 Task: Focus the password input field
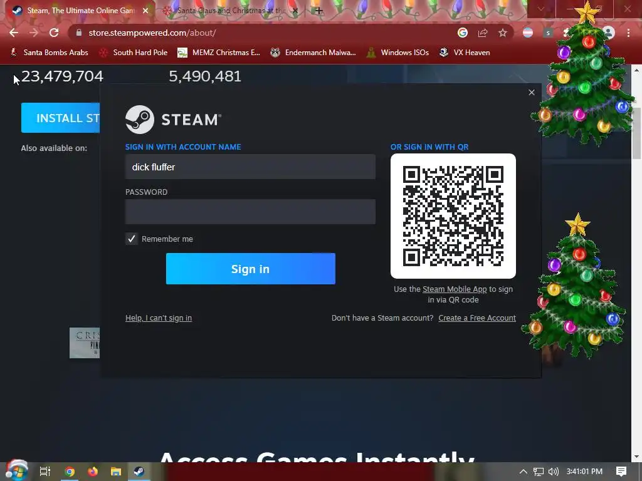[250, 212]
